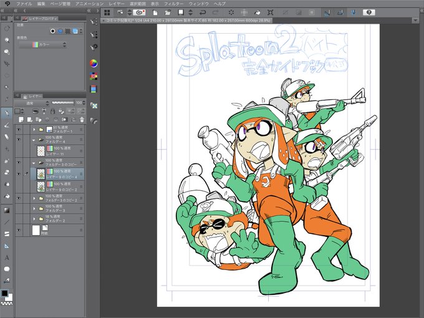Viewport: 424px width, 318px height.
Task: Open the 表示 menu
Action: click(155, 4)
